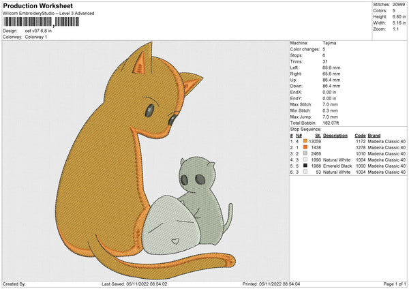Click the gray swatch in stop 3
The height and width of the screenshot is (289, 409).
303,153
